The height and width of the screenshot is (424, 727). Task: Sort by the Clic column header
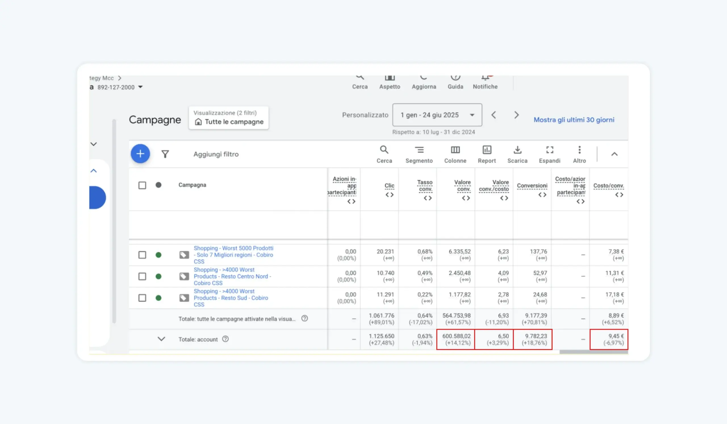[x=389, y=186]
